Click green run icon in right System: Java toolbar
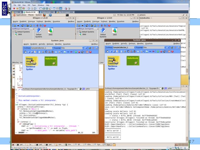Viewport: 200px width, 150px height. [x=158, y=51]
